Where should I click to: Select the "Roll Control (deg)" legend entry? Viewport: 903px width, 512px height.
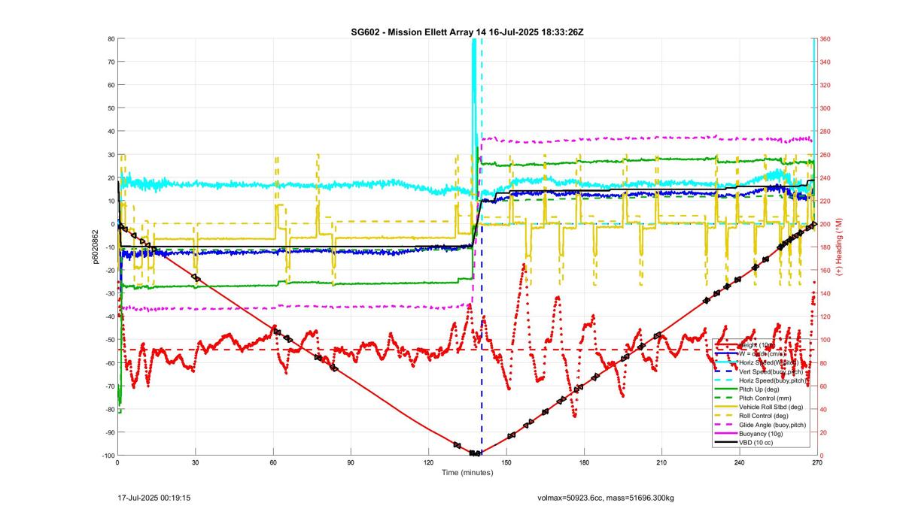click(x=764, y=416)
